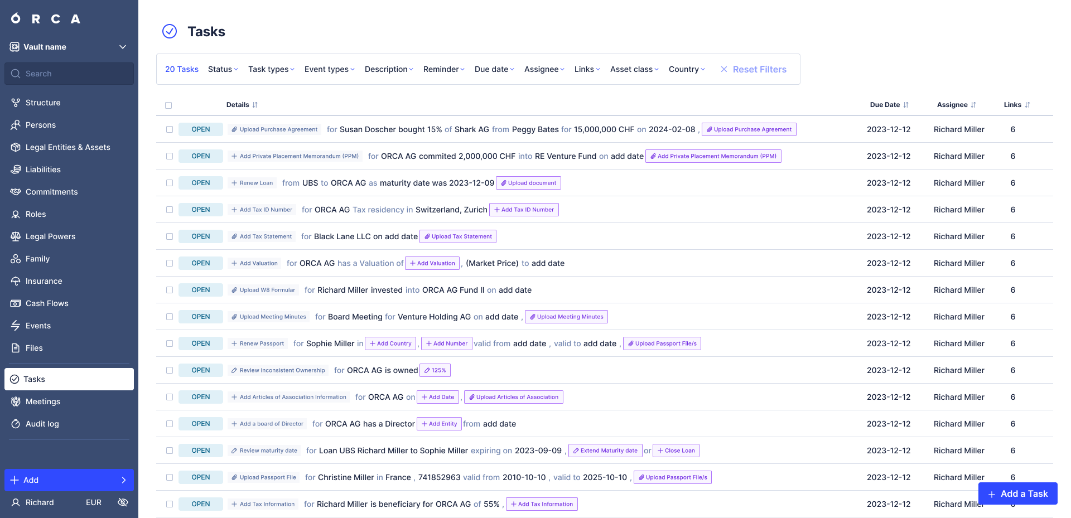
Task: Check the select-all tasks checkbox in header
Action: pos(168,105)
